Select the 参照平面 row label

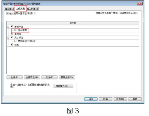[x=19, y=26]
